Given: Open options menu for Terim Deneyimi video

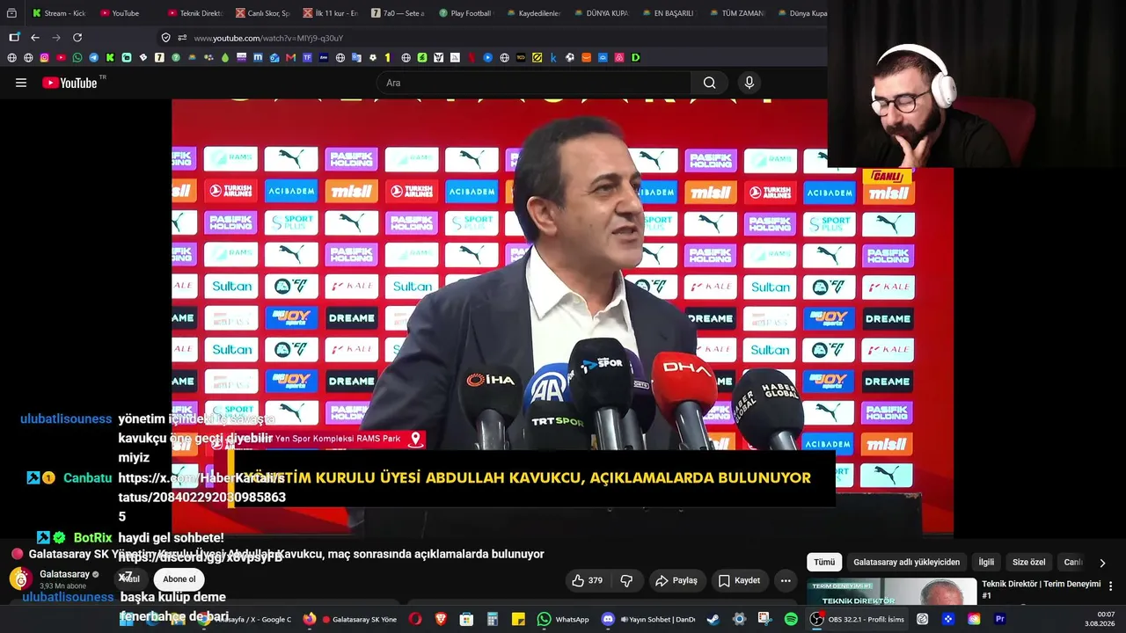Looking at the screenshot, I should tap(1110, 586).
